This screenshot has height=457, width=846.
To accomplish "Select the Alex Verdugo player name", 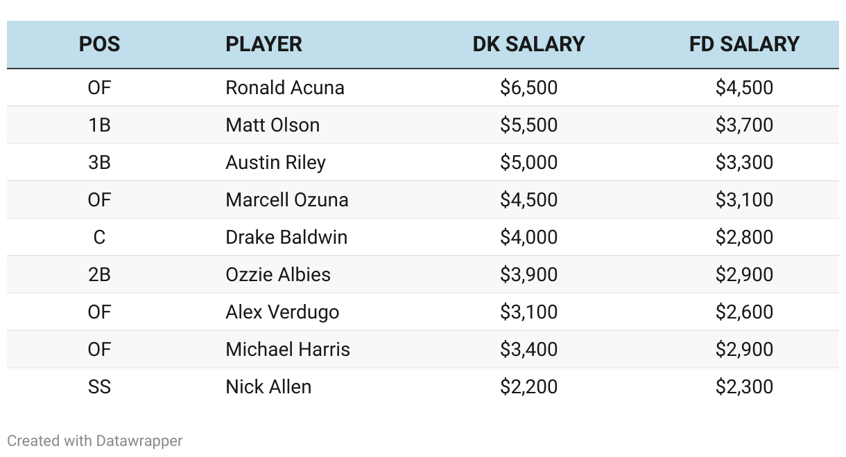I will 282,312.
